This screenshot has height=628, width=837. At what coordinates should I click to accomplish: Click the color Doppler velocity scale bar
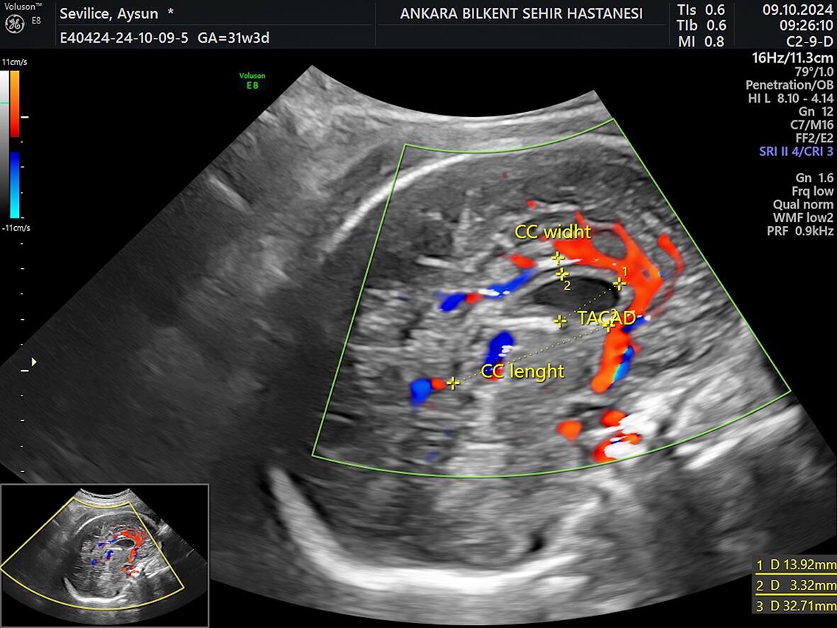[x=15, y=144]
